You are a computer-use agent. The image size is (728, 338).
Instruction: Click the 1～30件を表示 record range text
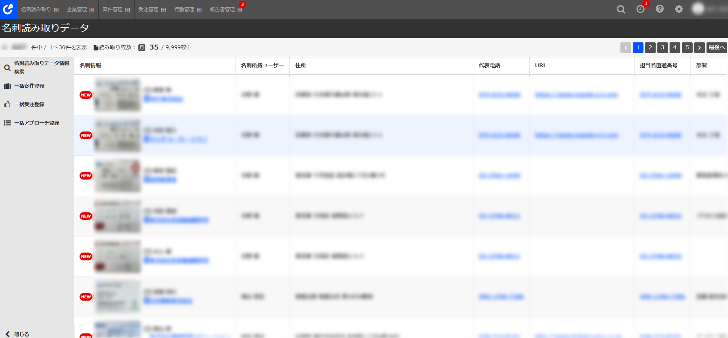pyautogui.click(x=68, y=48)
